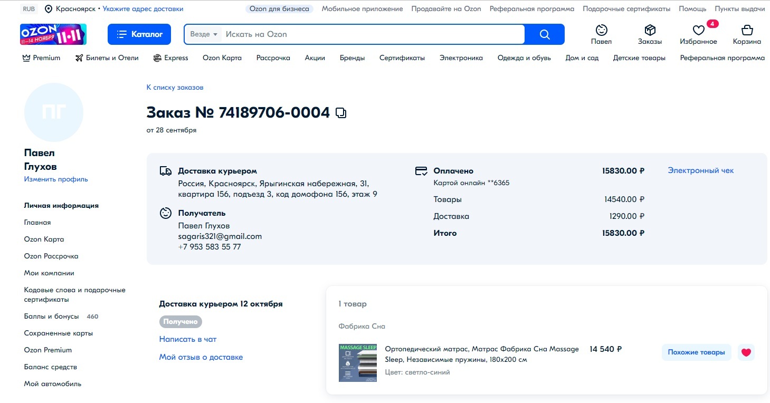Click Похожие товары button
The width and height of the screenshot is (770, 403).
(x=696, y=352)
